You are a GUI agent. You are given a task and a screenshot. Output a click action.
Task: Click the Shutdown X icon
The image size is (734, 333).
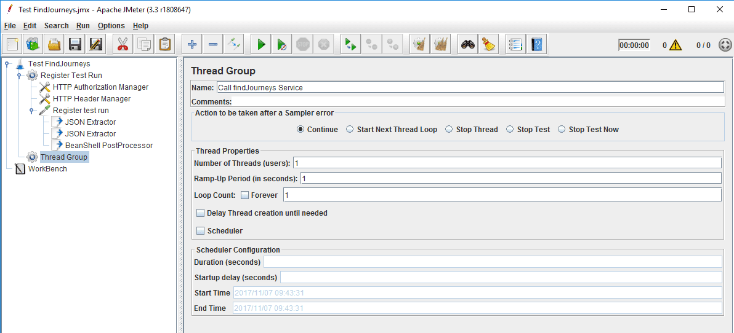tap(323, 45)
